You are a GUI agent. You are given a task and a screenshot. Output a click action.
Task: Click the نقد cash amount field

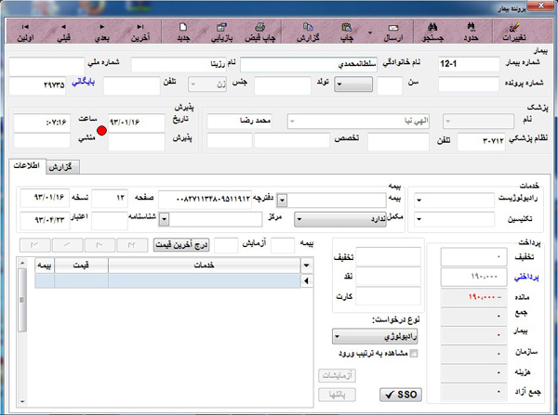[388, 276]
